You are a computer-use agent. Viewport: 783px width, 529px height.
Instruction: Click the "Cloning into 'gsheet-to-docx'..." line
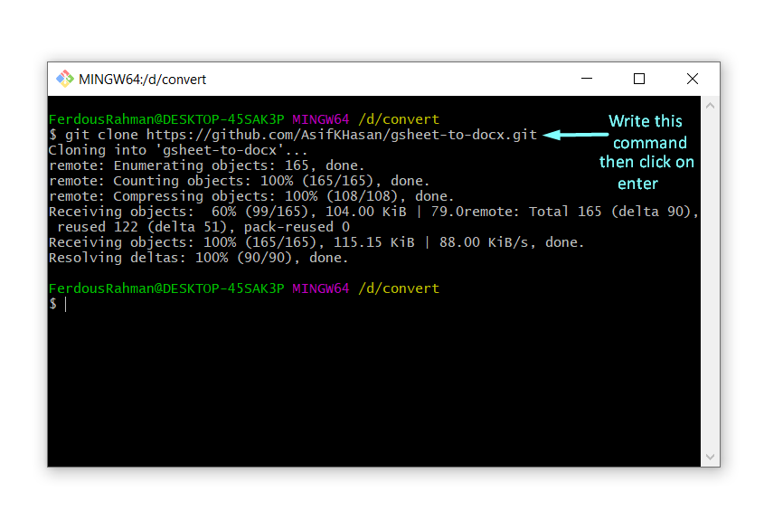click(x=178, y=150)
